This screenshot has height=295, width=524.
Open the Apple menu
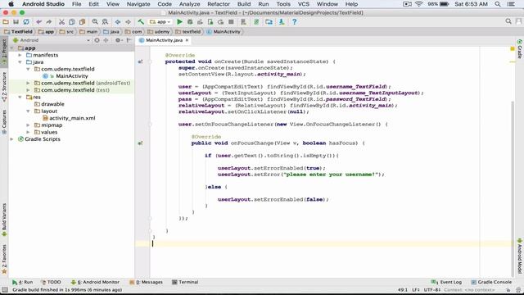11,4
